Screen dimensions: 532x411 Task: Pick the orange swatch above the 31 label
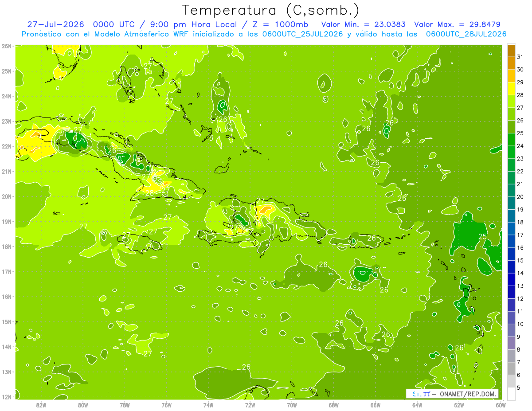pos(511,51)
